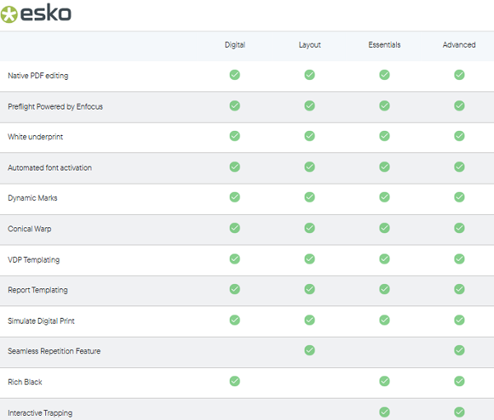The width and height of the screenshot is (494, 420).
Task: Click the Automated font activation row label
Action: [x=49, y=168]
